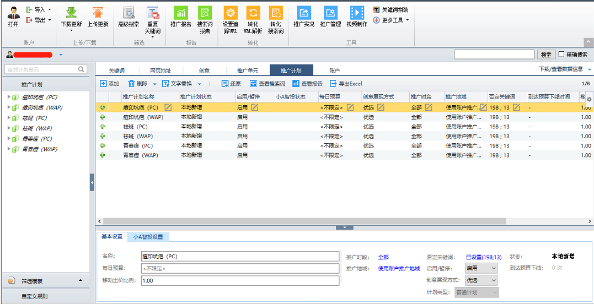Click 导出Excel export button
This screenshot has width=594, height=304.
346,84
